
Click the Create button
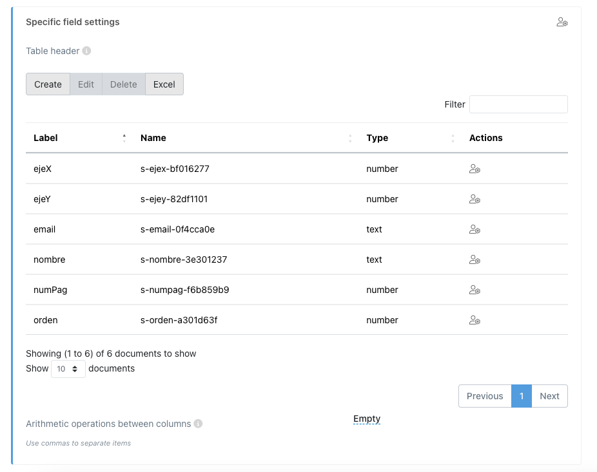click(48, 84)
